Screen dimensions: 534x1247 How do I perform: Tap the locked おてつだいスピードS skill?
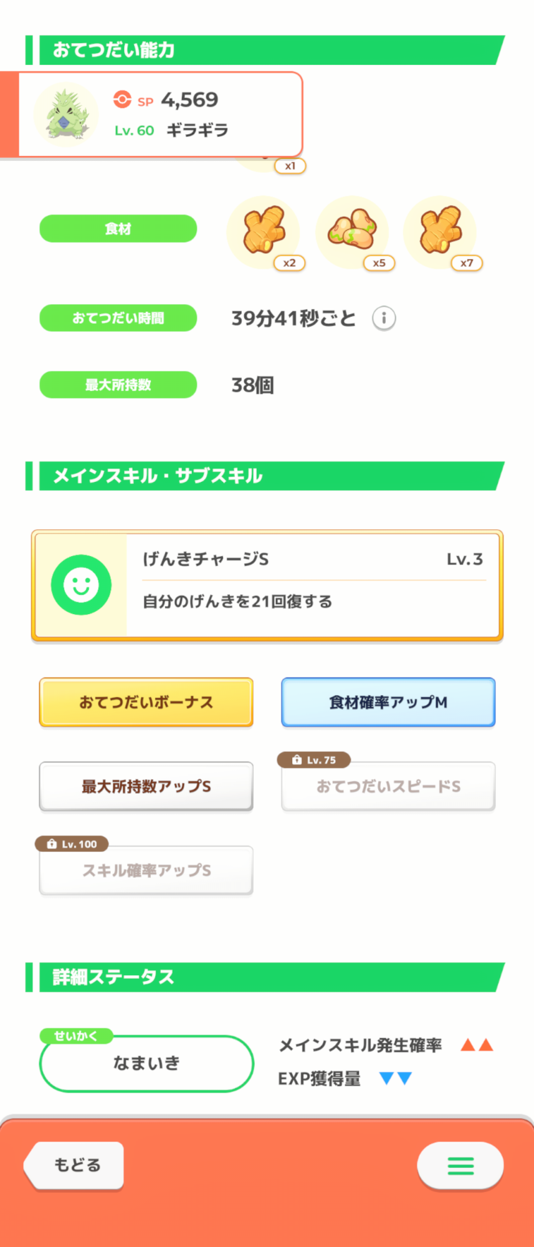click(x=388, y=787)
